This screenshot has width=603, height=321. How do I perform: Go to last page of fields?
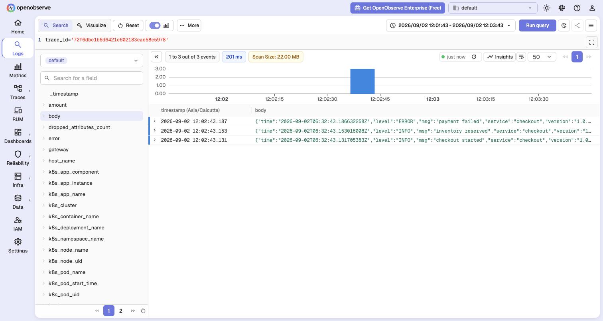click(132, 311)
